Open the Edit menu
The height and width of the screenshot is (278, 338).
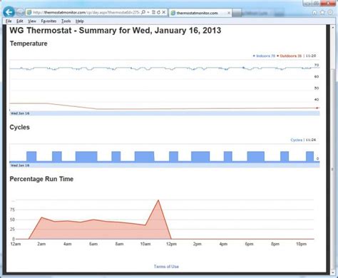(20, 21)
